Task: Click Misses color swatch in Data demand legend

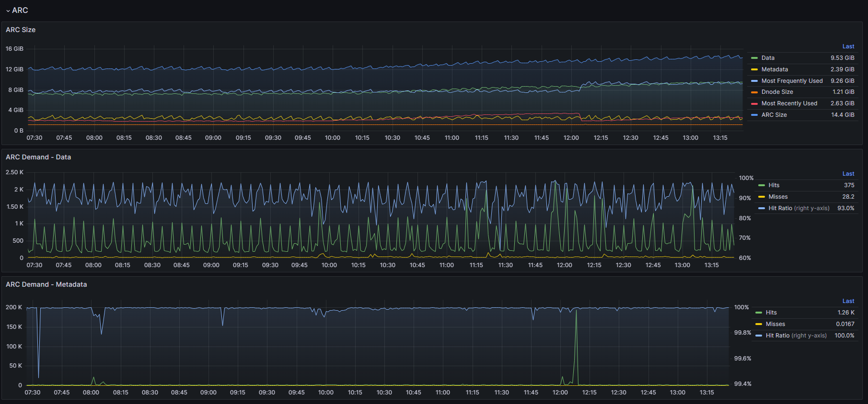Action: coord(762,197)
